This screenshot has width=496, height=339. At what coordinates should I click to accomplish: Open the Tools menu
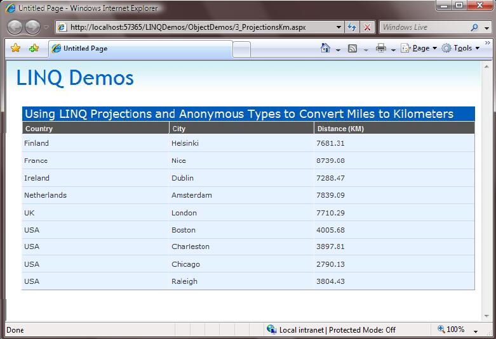coord(460,48)
